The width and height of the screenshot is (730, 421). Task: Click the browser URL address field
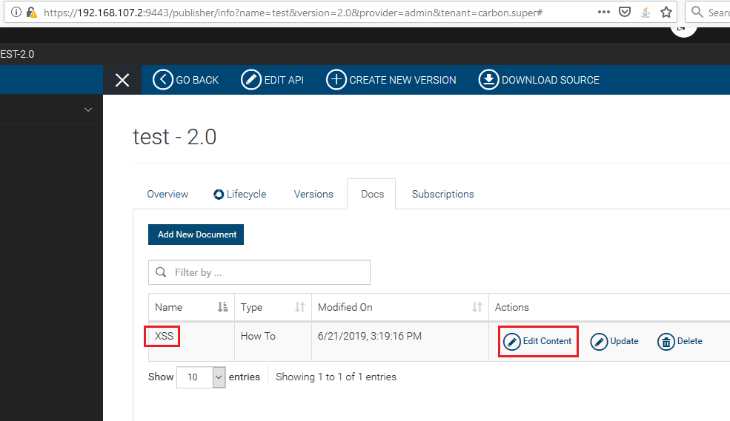point(293,13)
